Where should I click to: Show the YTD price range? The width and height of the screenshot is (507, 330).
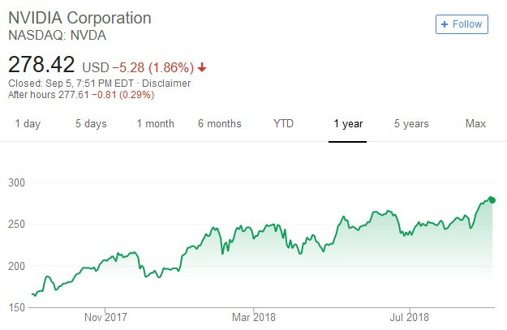pyautogui.click(x=283, y=124)
